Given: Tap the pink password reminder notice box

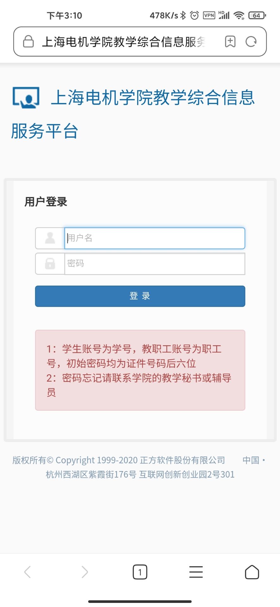Looking at the screenshot, I should 140,370.
